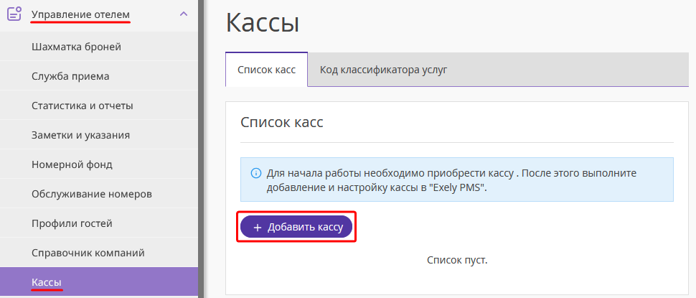The width and height of the screenshot is (696, 298).
Task: Click the hotel management sidebar icon
Action: (x=14, y=14)
